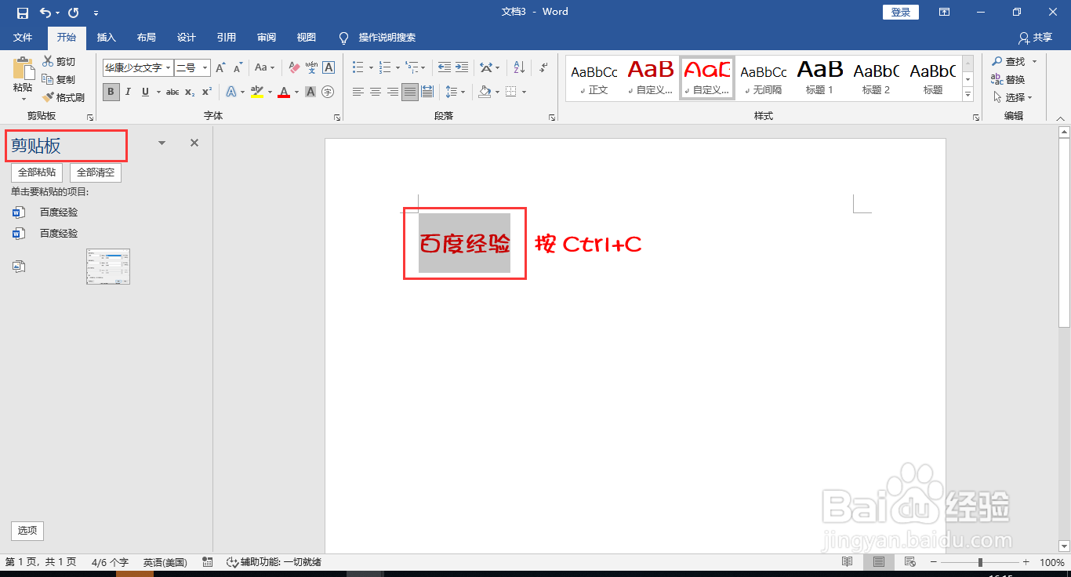Apply the text highlight color
This screenshot has height=577, width=1071.
pyautogui.click(x=257, y=92)
